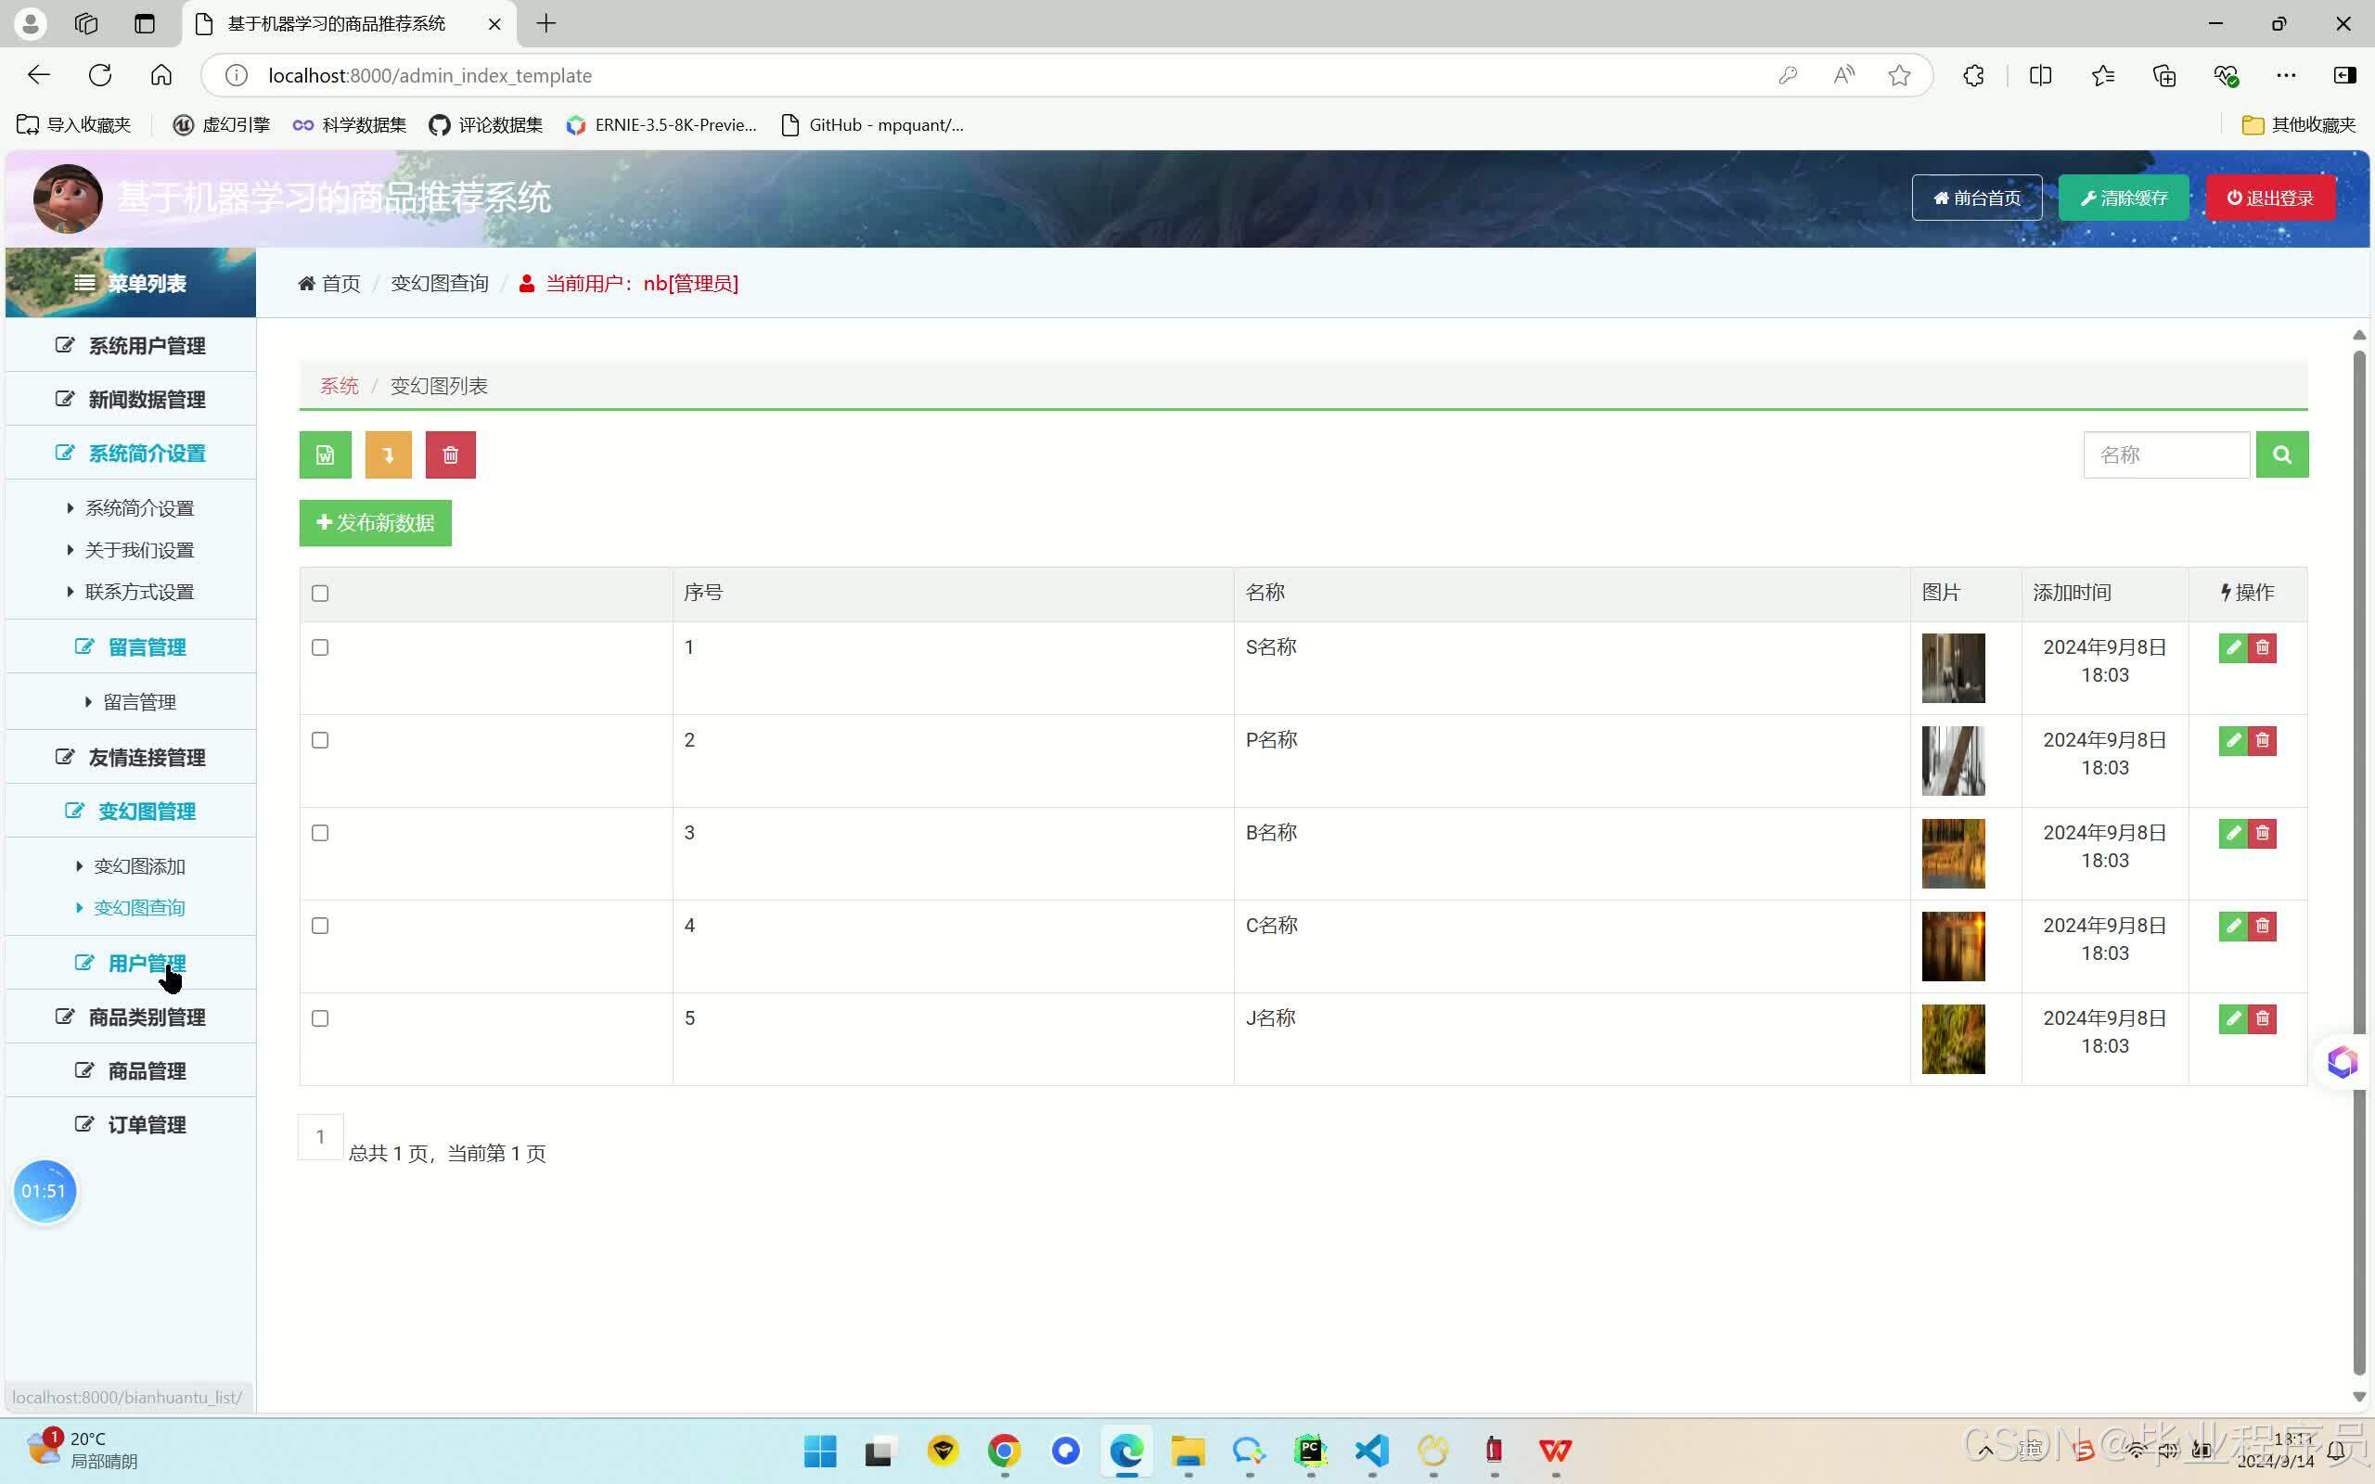Expand 系统用户管理 in the sidebar
Viewport: 2375px width, 1484px height.
pyautogui.click(x=131, y=345)
